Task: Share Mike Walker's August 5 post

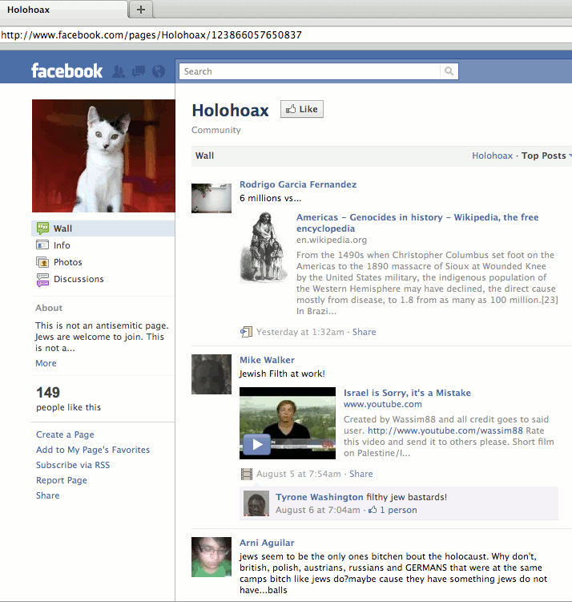Action: [x=361, y=474]
